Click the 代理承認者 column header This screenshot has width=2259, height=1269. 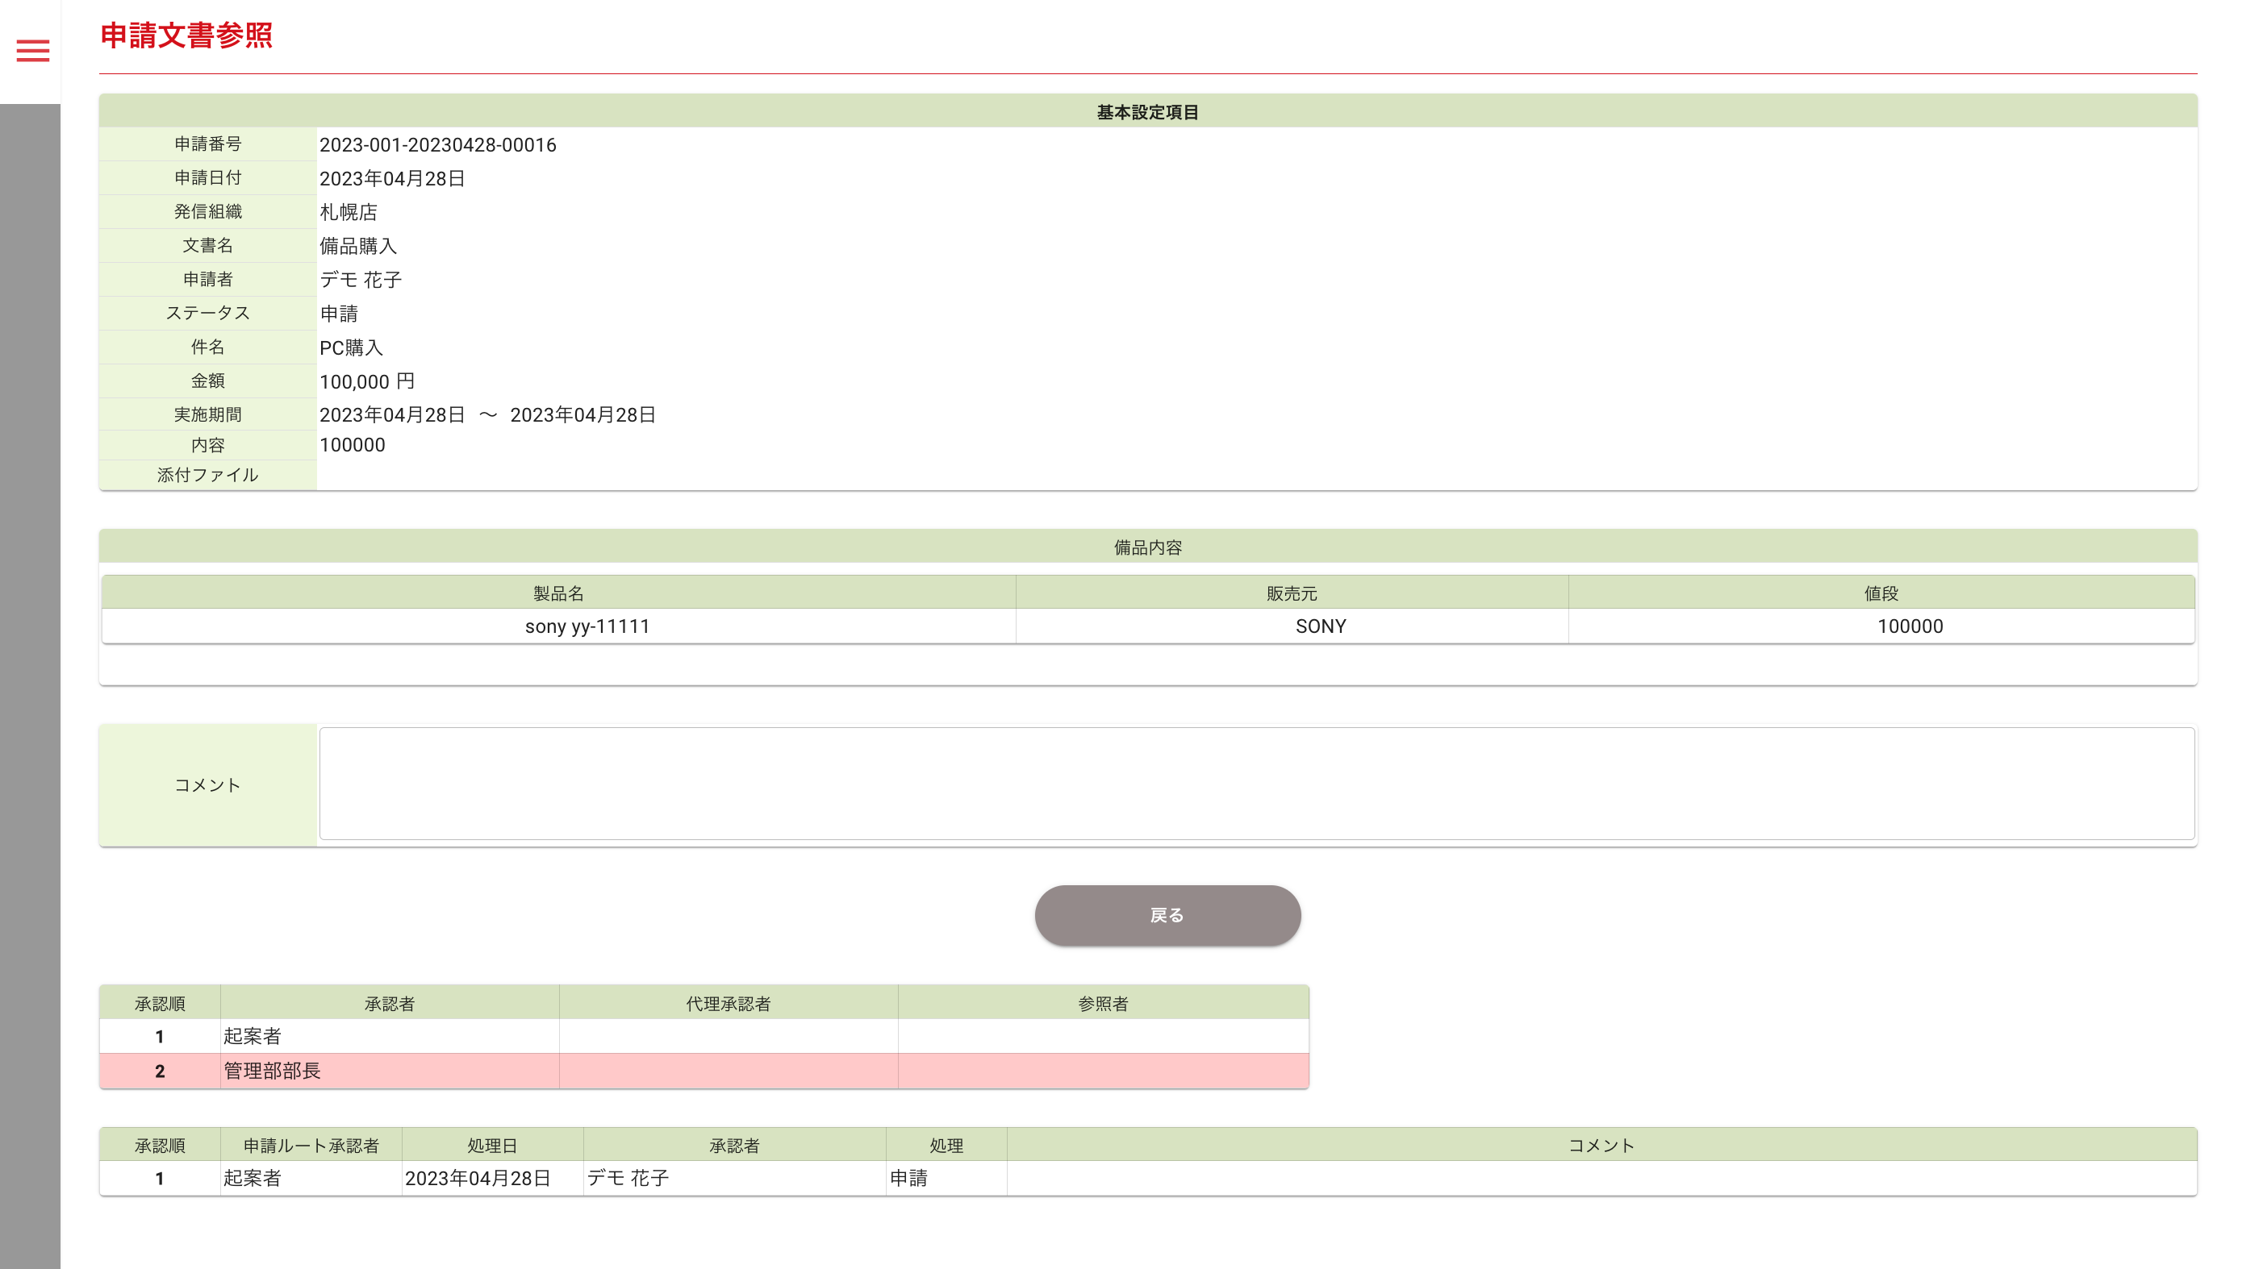tap(728, 1004)
